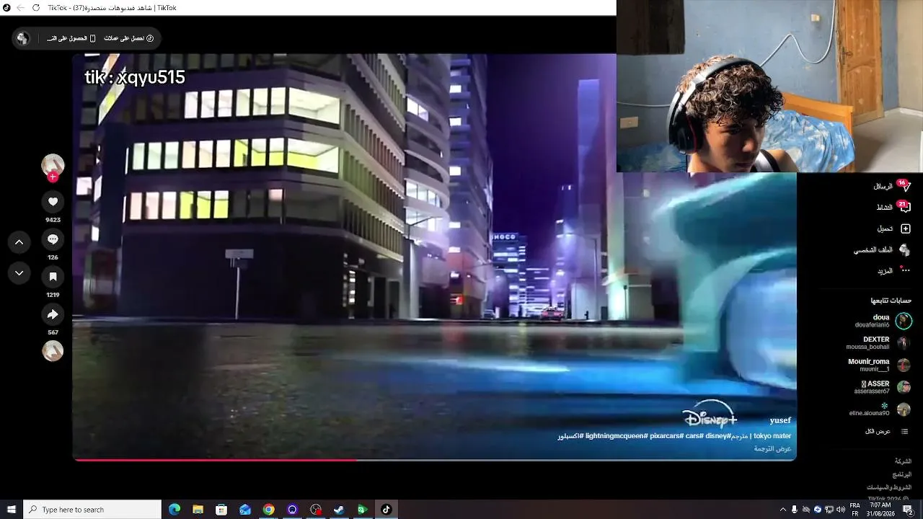Open the profile (الملف الشخصي) sidebar avatar icon
The height and width of the screenshot is (519, 923).
click(x=905, y=250)
